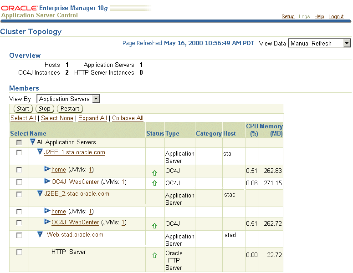The width and height of the screenshot is (353, 273).
Task: Open the OC4J_WebCenter link under J2EE_1
Action: [75, 182]
